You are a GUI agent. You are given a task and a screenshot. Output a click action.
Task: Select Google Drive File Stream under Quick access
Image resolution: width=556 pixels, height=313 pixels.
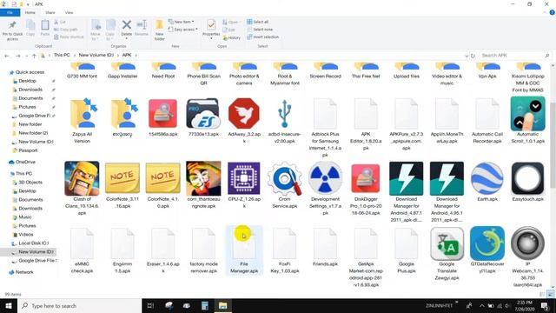click(x=34, y=116)
